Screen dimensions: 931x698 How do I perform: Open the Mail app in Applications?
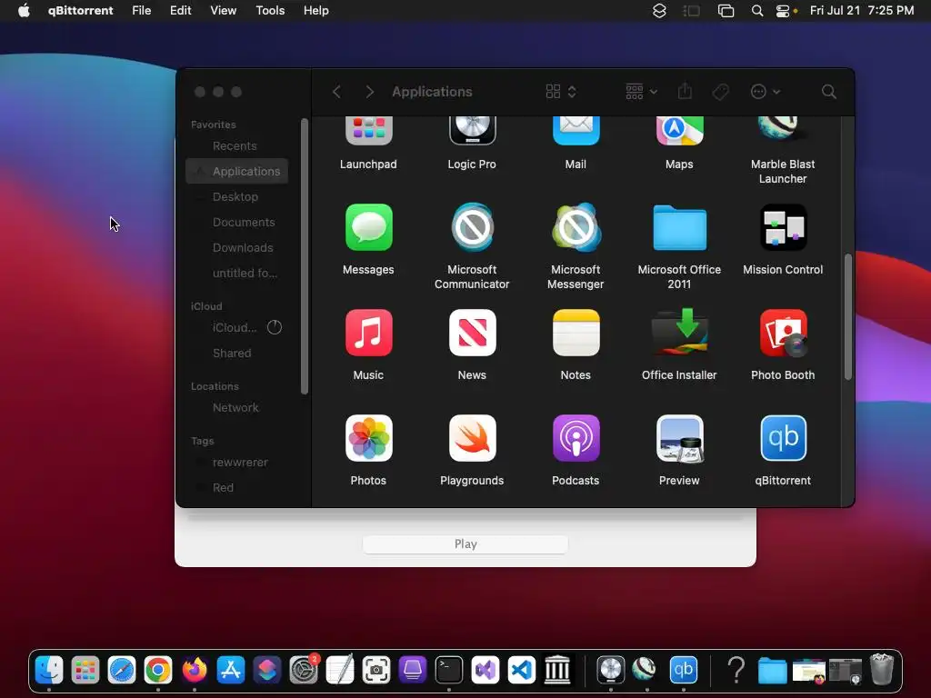point(576,131)
